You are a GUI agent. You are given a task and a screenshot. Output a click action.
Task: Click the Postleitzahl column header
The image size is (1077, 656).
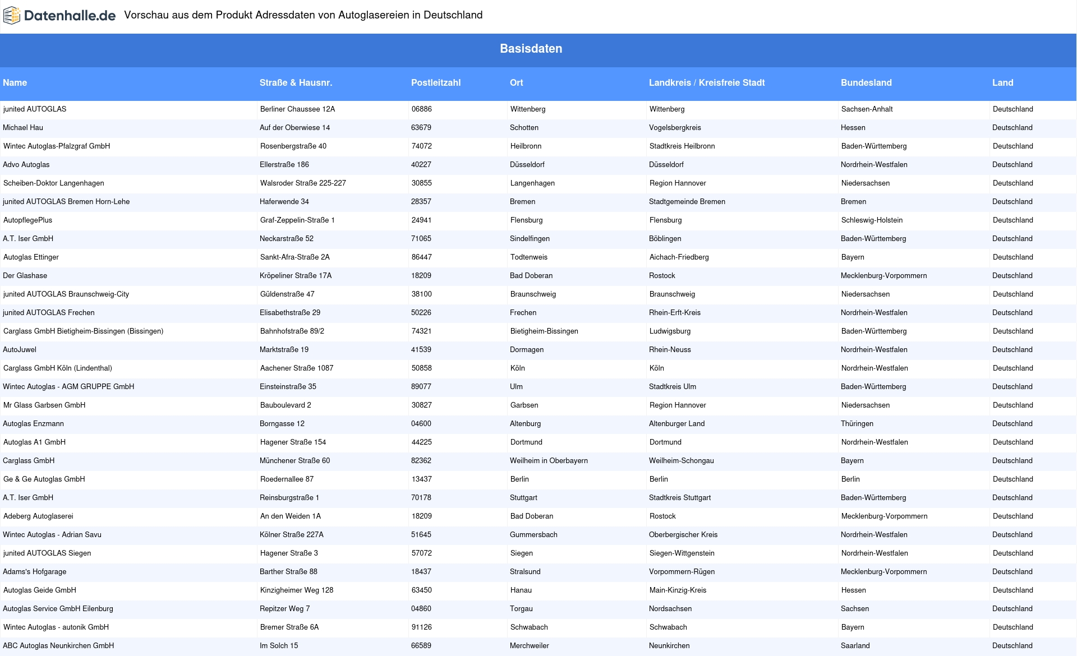point(436,83)
